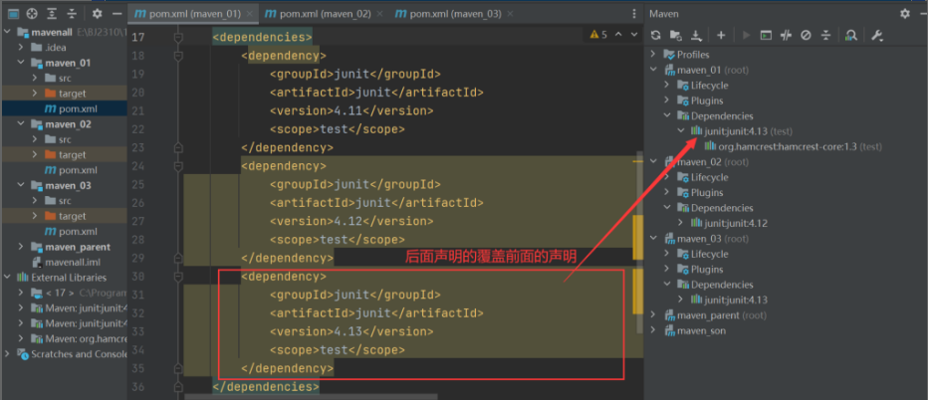
Task: Show Maven dependencies diagram icon
Action: click(851, 36)
